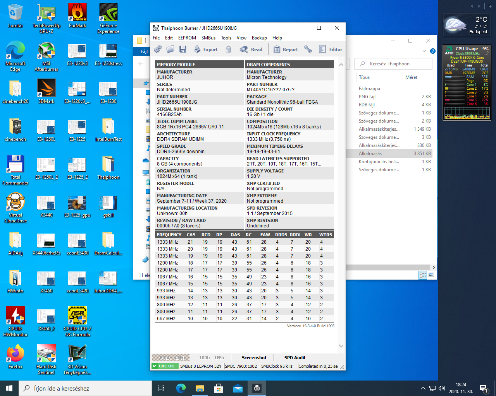Image resolution: width=496 pixels, height=396 pixels.
Task: Open the File menu in Thaiphoon Burner
Action: (156, 38)
